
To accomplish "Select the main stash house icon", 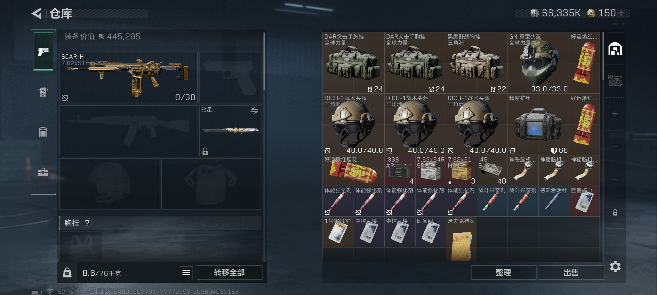I will tap(615, 49).
